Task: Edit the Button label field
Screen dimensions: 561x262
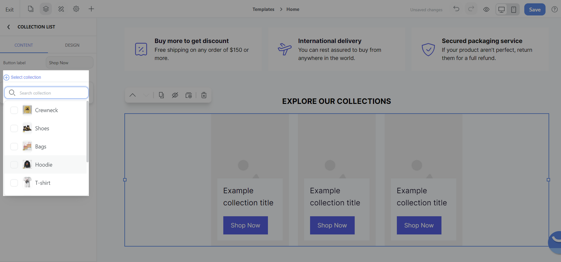Action: tap(69, 63)
